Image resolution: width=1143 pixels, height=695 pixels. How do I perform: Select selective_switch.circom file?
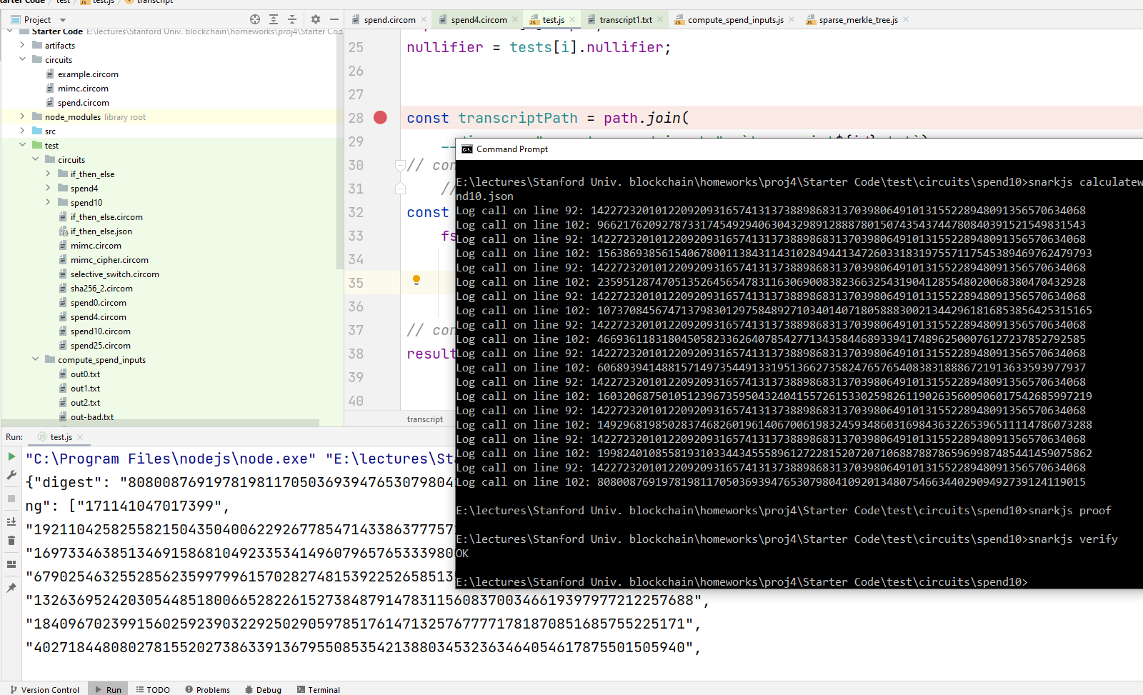click(x=114, y=274)
